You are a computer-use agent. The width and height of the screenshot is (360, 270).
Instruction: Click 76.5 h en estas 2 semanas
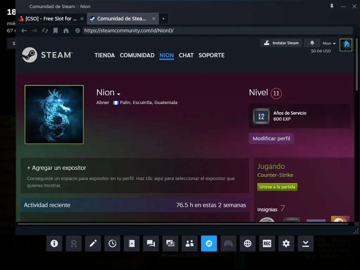tap(211, 205)
